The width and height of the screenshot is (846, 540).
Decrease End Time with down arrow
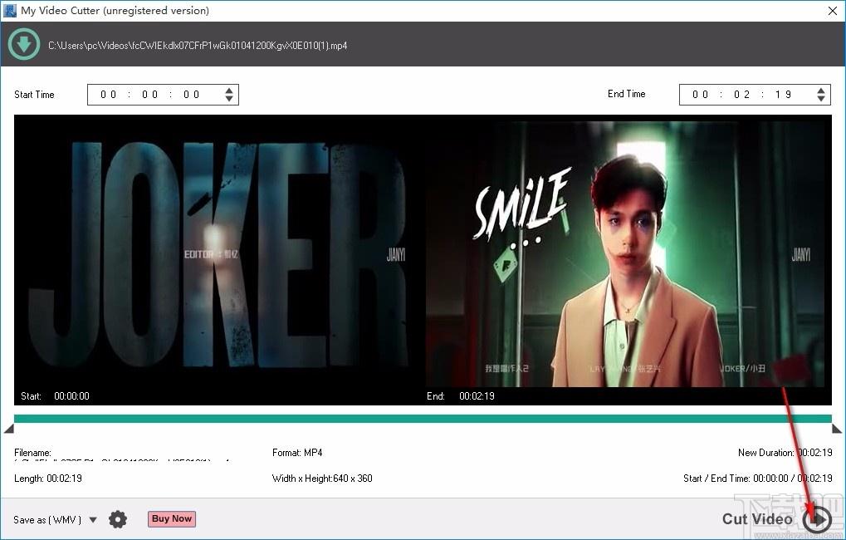coord(820,99)
